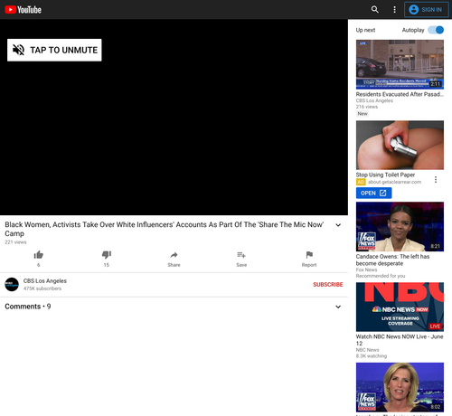Click 'Recommended for you' text
Image resolution: width=452 pixels, height=416 pixels.
[381, 276]
